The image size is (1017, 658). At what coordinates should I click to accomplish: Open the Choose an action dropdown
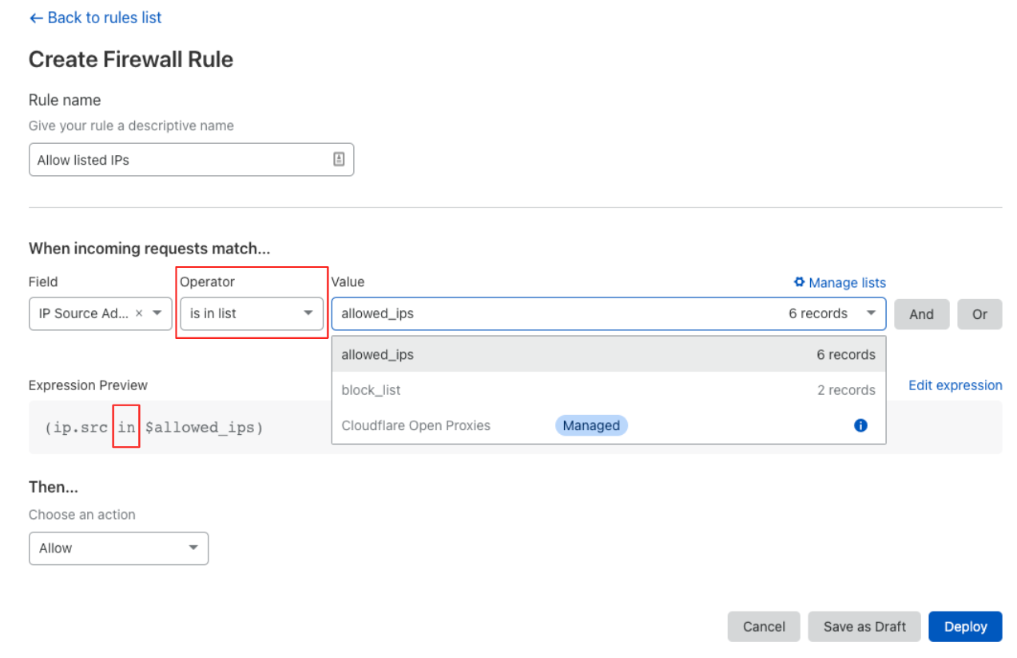pos(118,548)
